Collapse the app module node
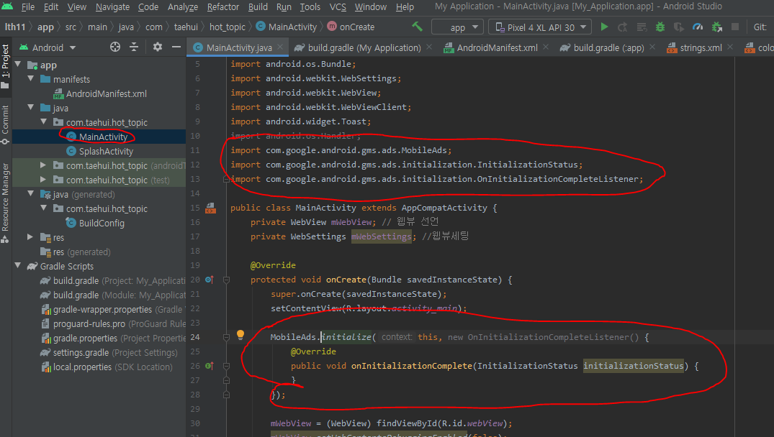The height and width of the screenshot is (437, 774). pos(18,65)
